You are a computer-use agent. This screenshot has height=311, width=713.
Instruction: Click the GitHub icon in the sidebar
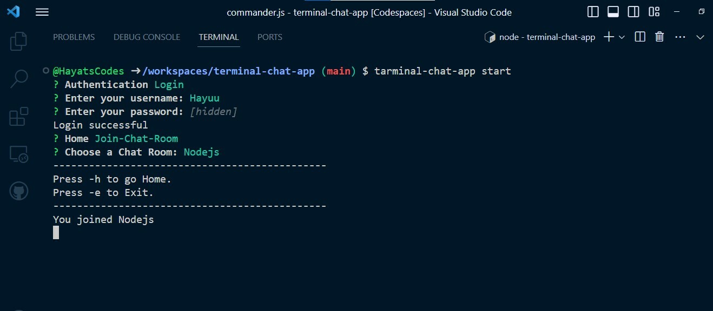pyautogui.click(x=19, y=191)
